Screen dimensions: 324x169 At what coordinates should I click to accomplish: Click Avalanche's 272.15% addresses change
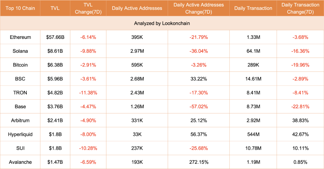point(198,162)
